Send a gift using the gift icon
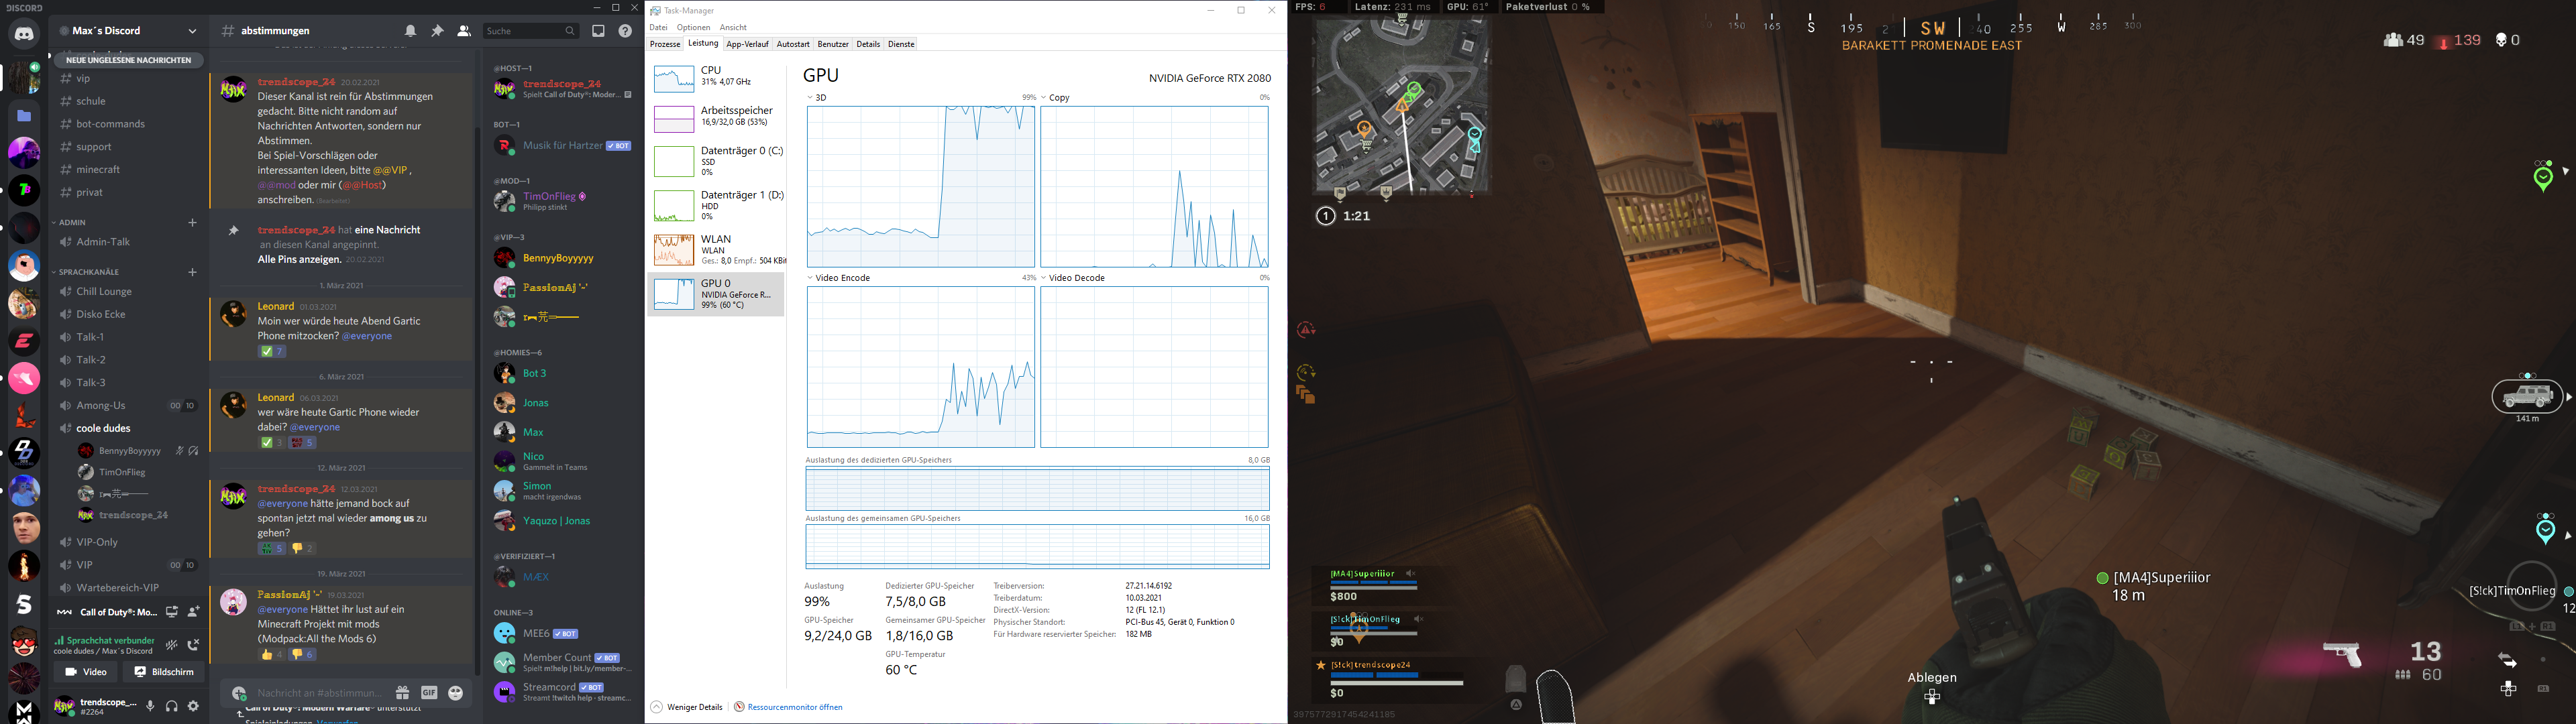2576x724 pixels. (402, 692)
